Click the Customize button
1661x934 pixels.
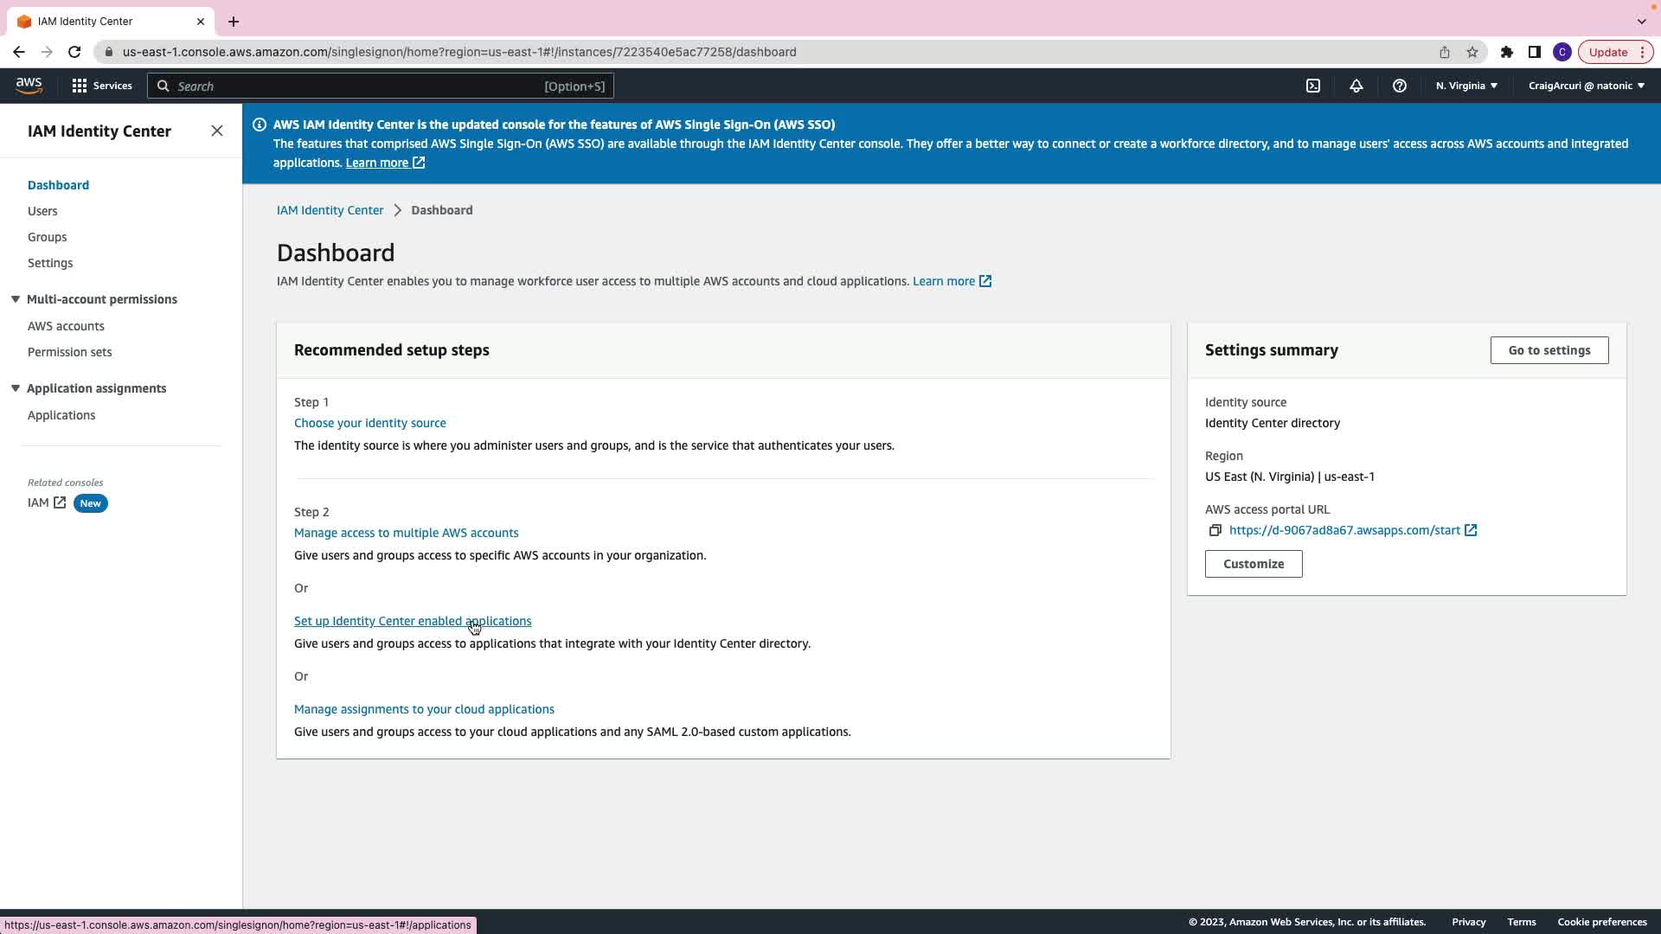click(1253, 564)
